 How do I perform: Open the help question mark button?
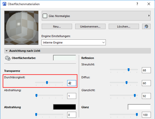pos(137,4)
